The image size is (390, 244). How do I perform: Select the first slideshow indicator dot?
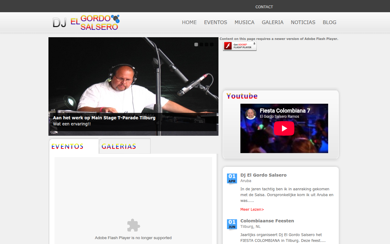196,45
